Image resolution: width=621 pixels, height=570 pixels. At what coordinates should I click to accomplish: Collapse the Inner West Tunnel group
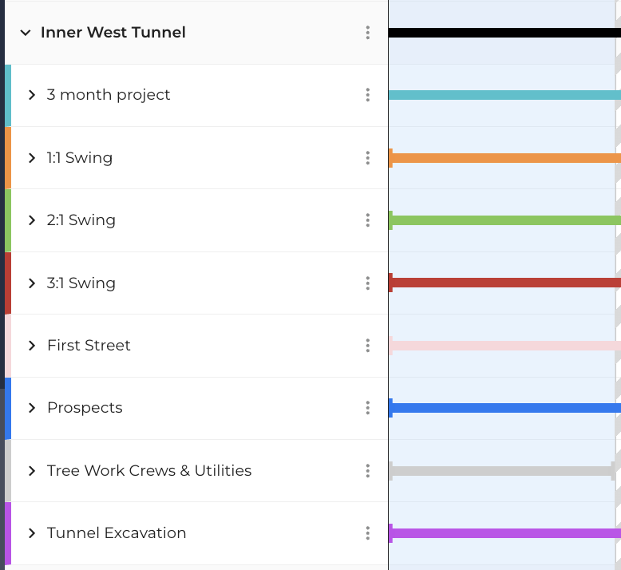(26, 33)
